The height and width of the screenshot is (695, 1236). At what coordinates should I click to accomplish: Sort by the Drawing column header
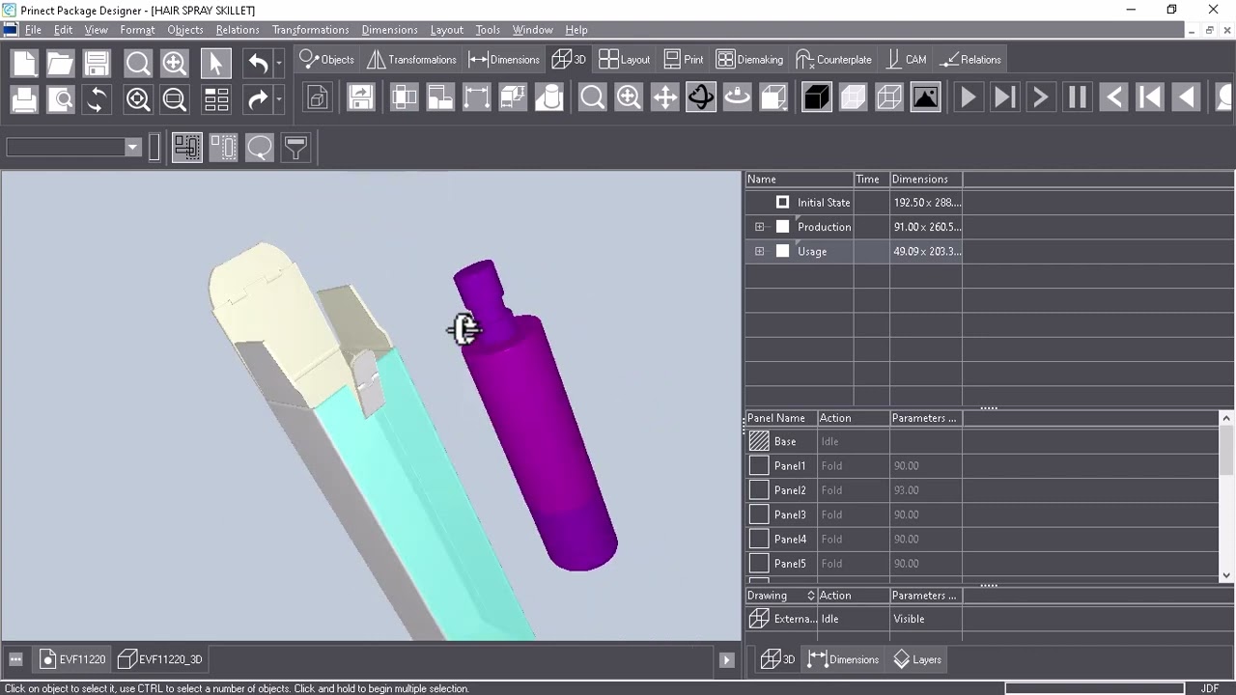(780, 596)
